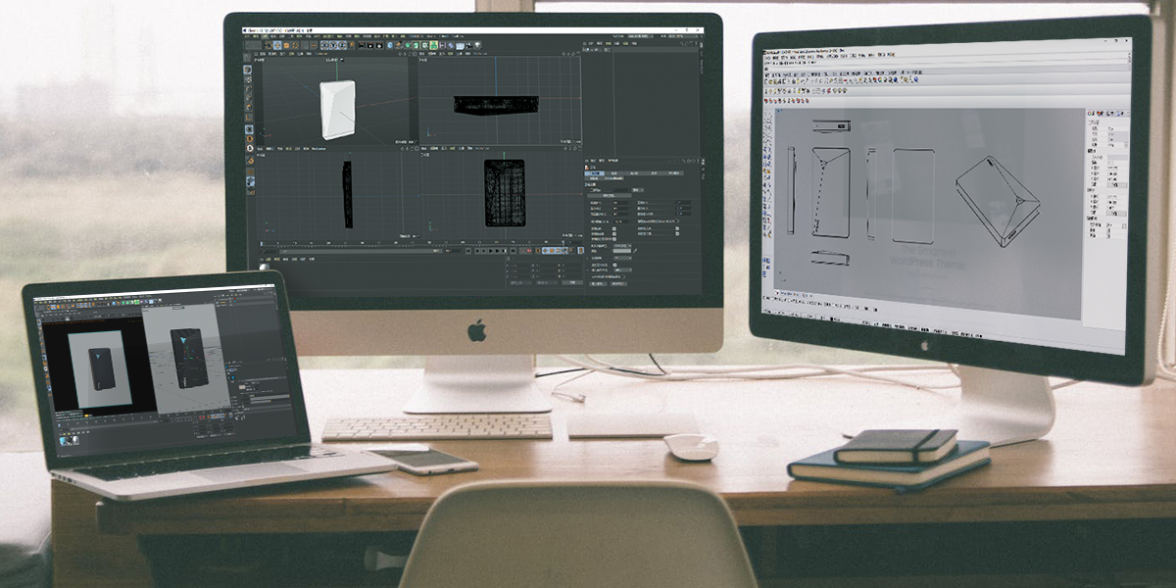Open Layers tab icon in Rhino right panel
Viewport: 1176px width, 588px height.
point(1099,114)
